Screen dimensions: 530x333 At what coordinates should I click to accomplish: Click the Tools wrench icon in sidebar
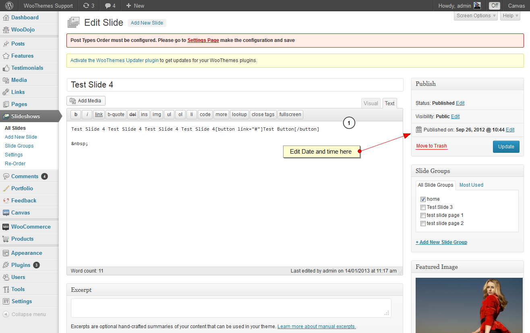(x=6, y=289)
